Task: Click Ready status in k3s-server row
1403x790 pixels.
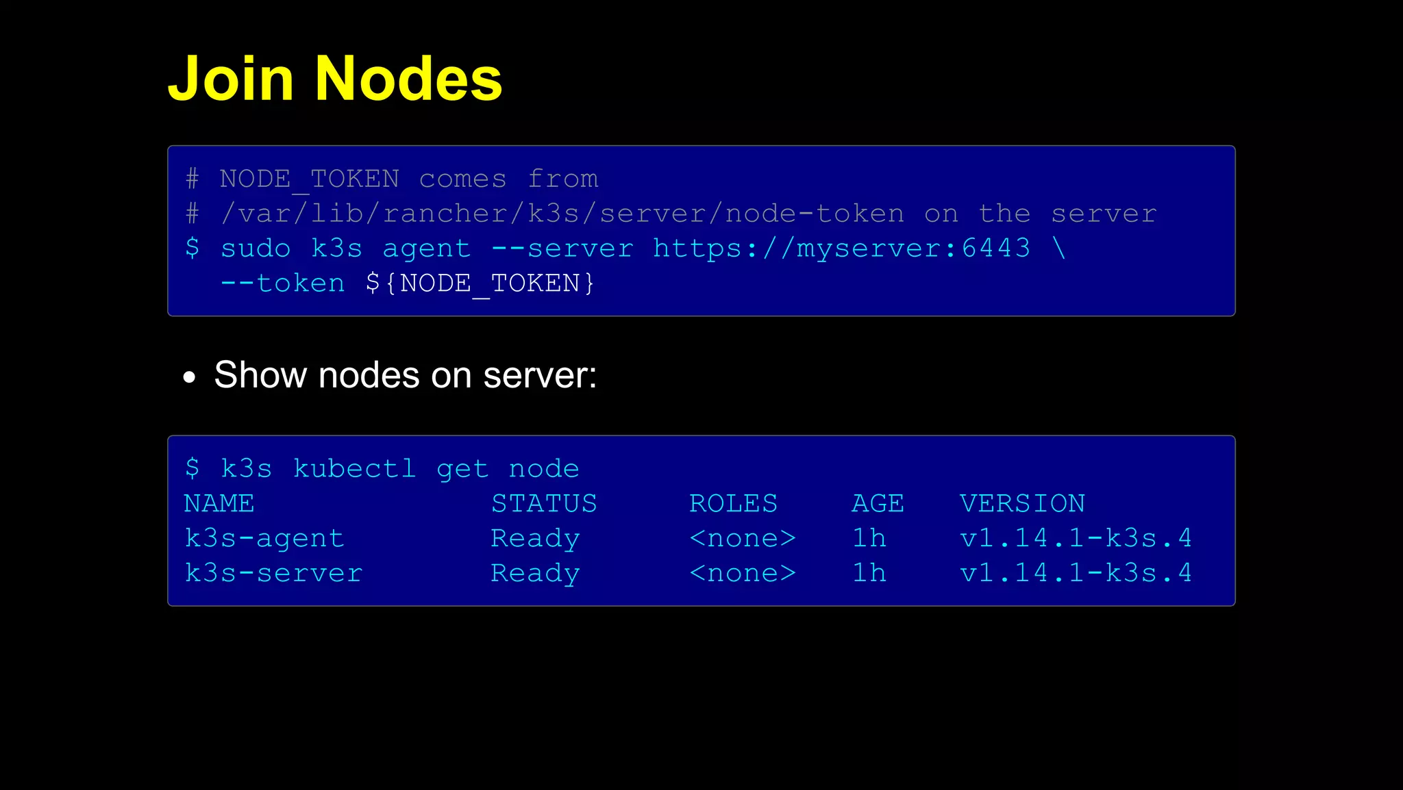Action: [x=536, y=574]
